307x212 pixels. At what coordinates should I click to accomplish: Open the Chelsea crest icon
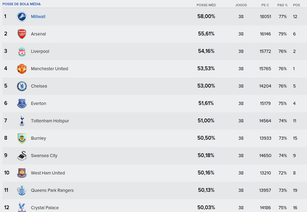click(x=22, y=86)
